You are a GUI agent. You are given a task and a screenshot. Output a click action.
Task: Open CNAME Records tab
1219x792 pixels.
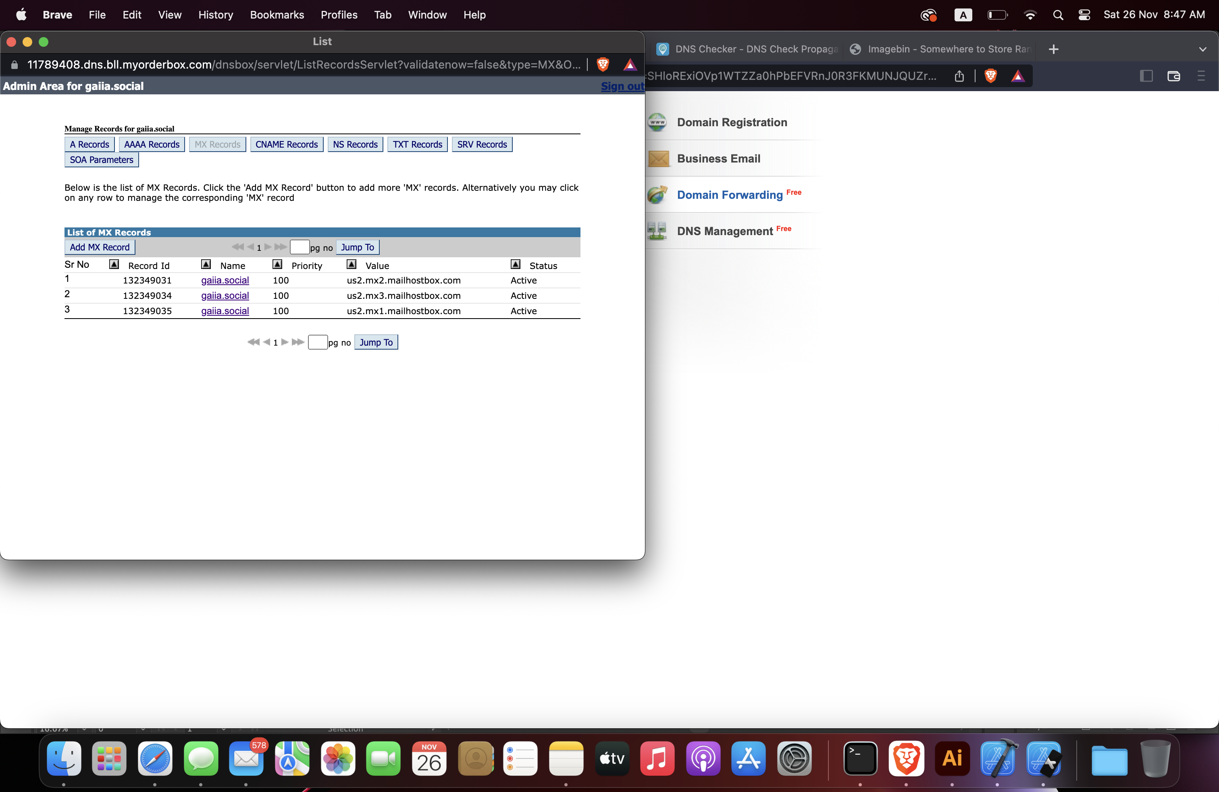pyautogui.click(x=286, y=144)
